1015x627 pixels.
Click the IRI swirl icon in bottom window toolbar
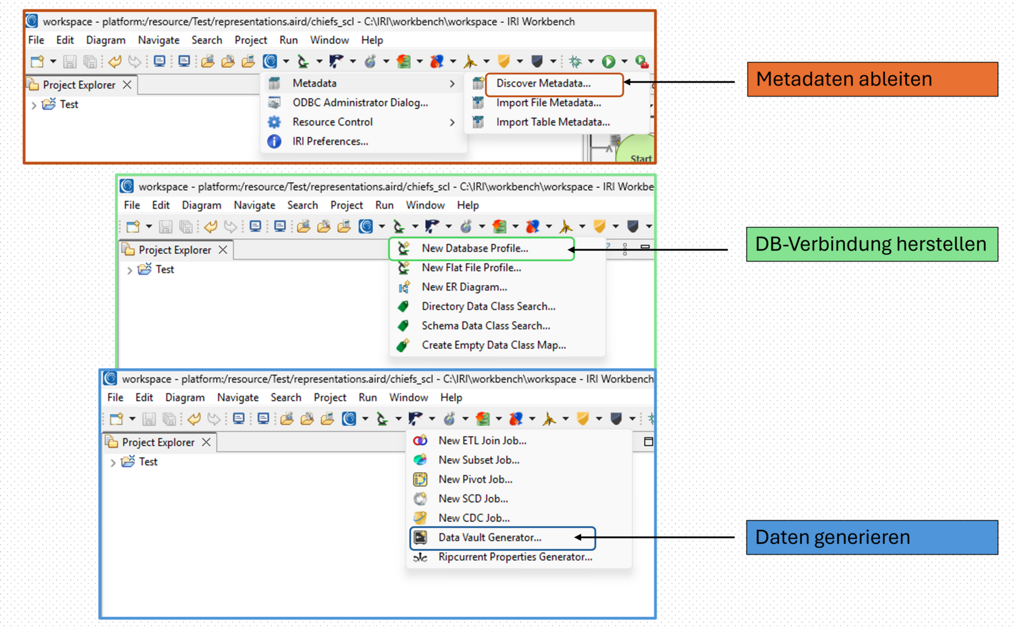pos(350,419)
